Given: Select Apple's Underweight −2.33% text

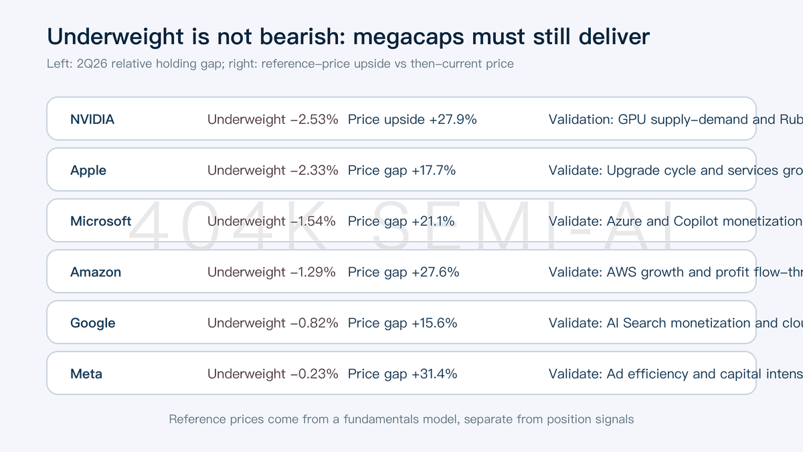Looking at the screenshot, I should click(272, 170).
